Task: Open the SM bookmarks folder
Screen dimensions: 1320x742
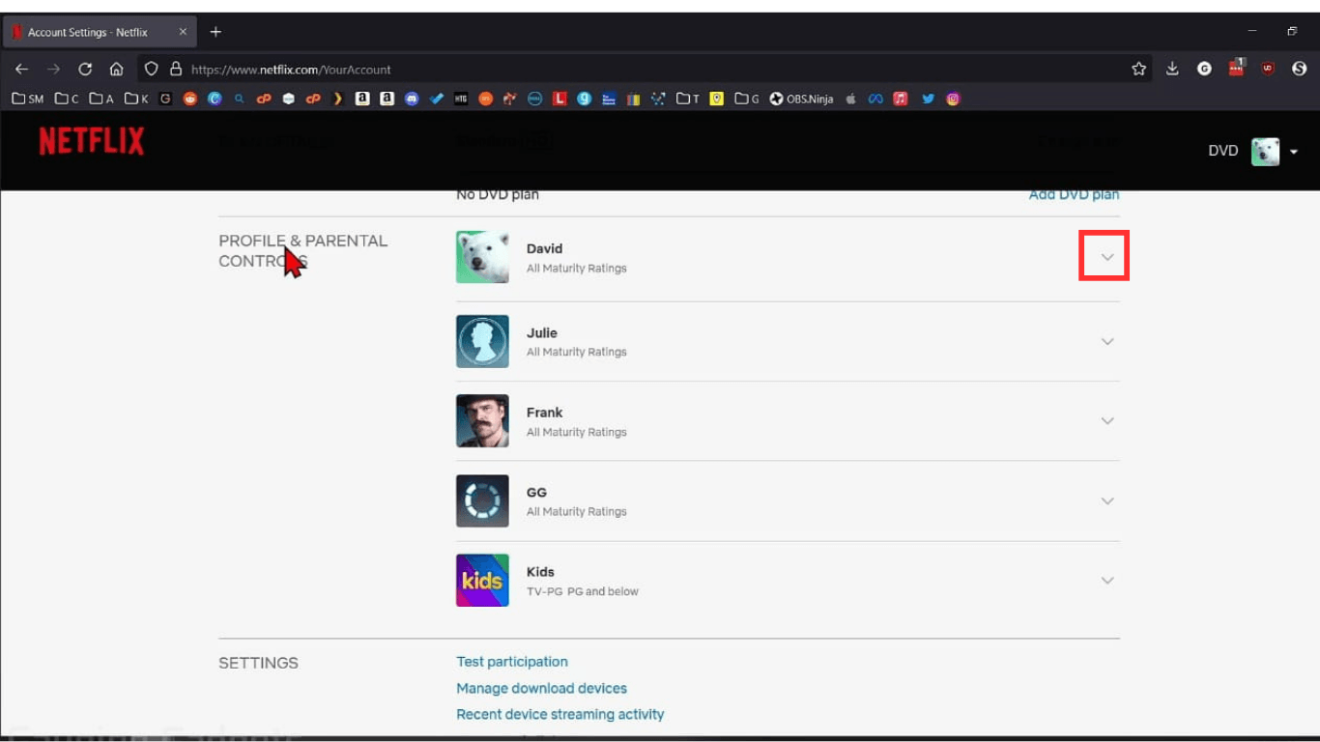Action: (x=28, y=99)
